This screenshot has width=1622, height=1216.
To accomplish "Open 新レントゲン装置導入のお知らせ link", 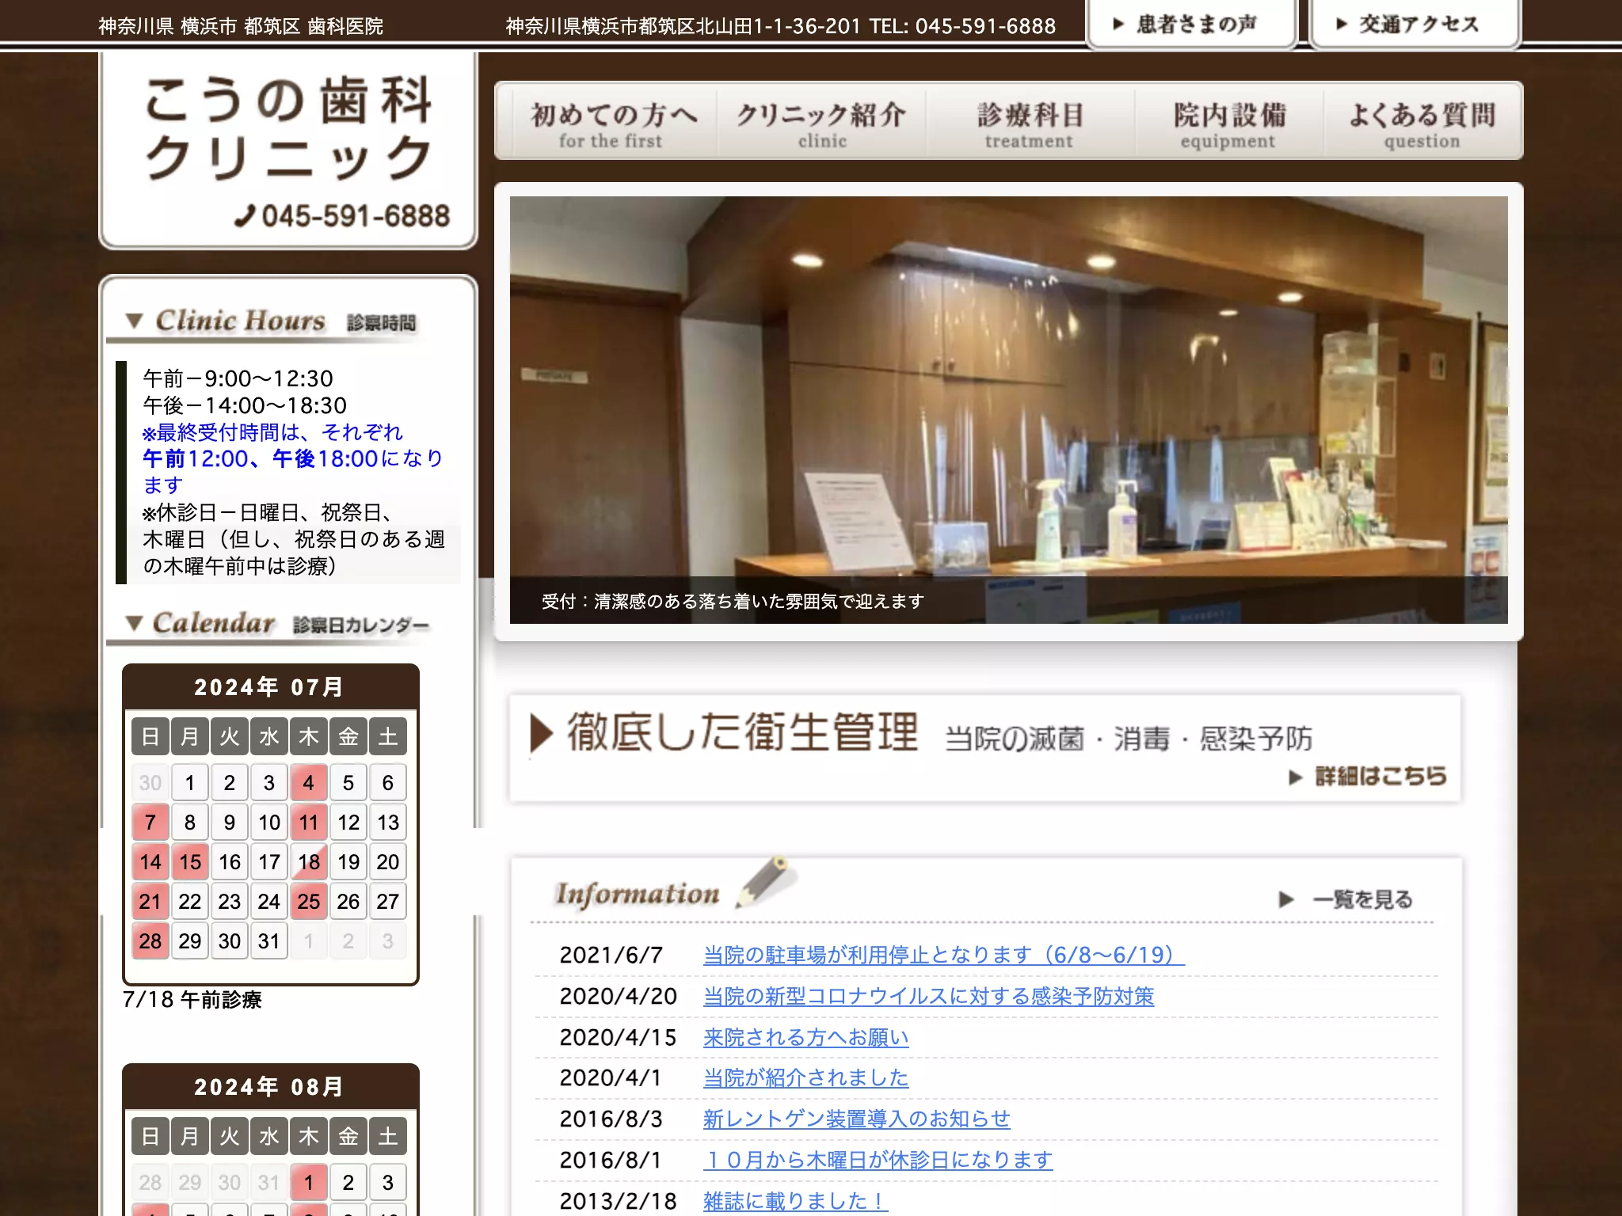I will click(x=856, y=1119).
